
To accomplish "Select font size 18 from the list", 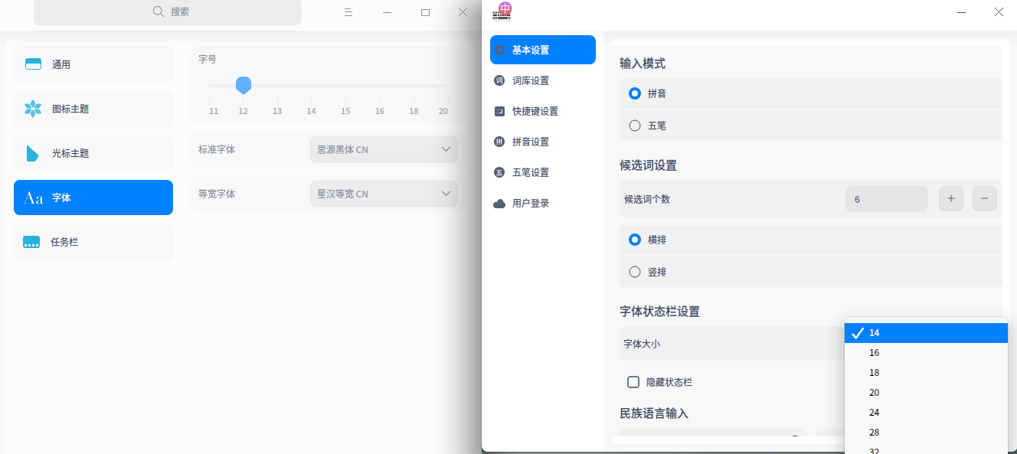I will [x=874, y=372].
